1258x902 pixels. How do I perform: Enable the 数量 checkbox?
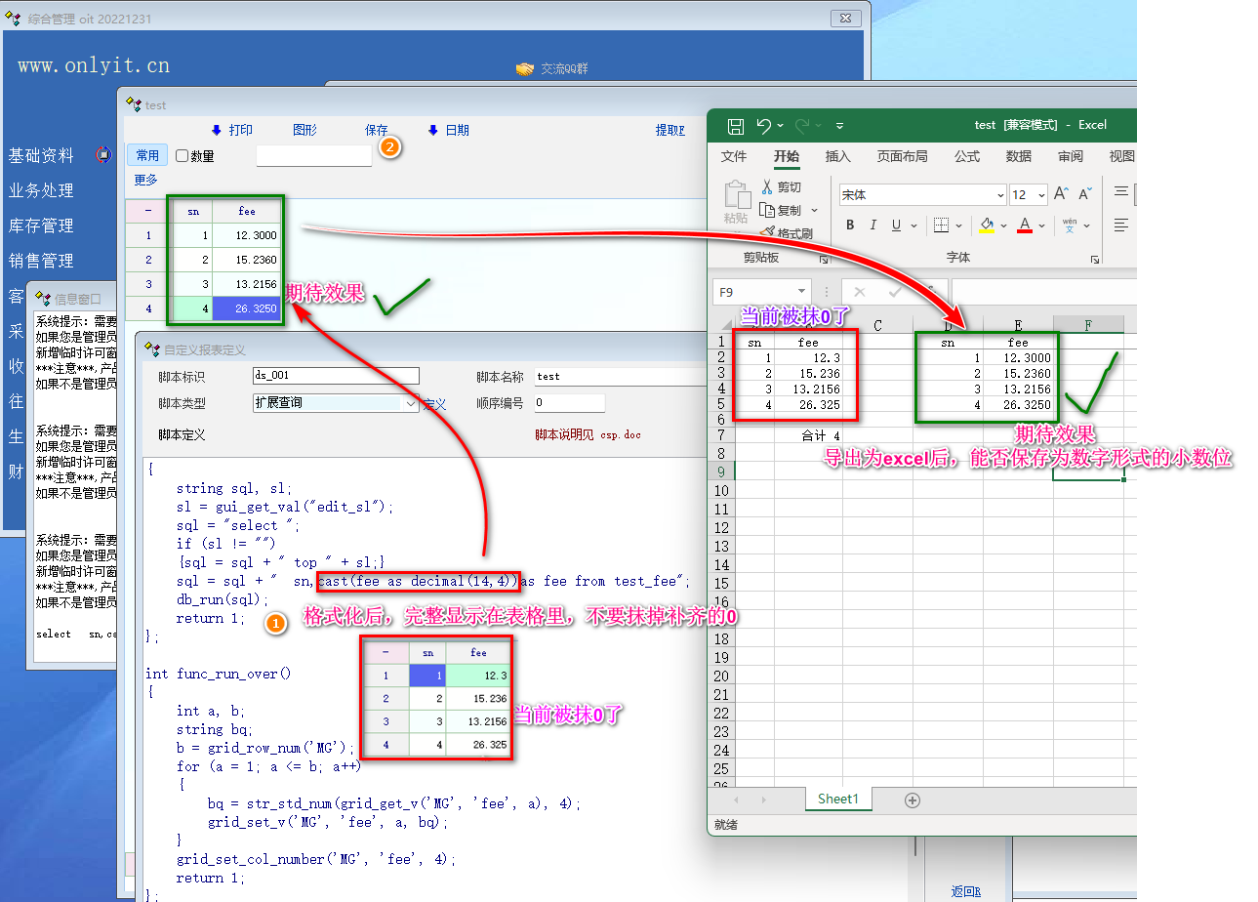[183, 156]
